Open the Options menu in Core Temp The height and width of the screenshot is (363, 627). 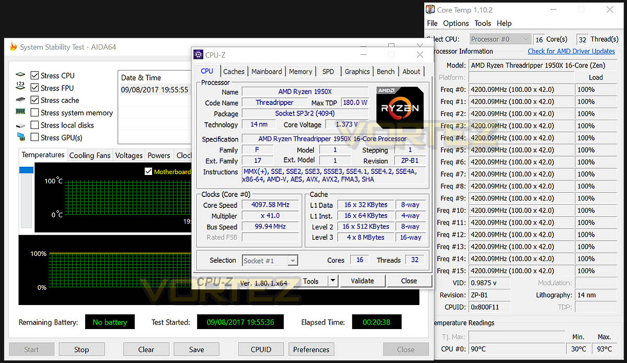point(456,23)
